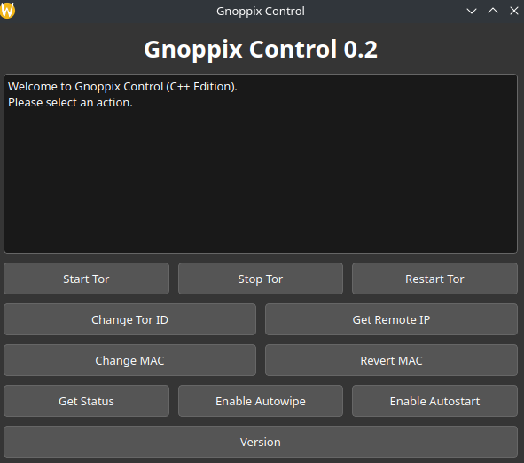Check current state with Get Status

pos(86,401)
